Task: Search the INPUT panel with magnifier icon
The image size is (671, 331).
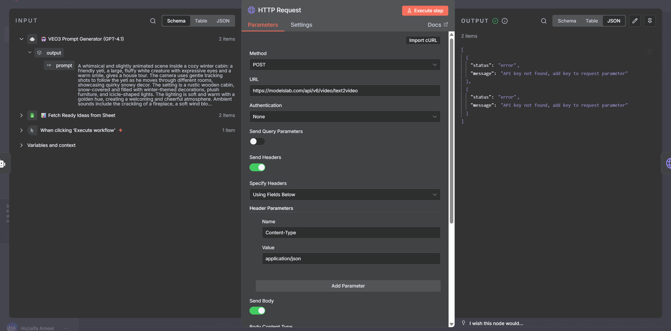Action: [153, 21]
